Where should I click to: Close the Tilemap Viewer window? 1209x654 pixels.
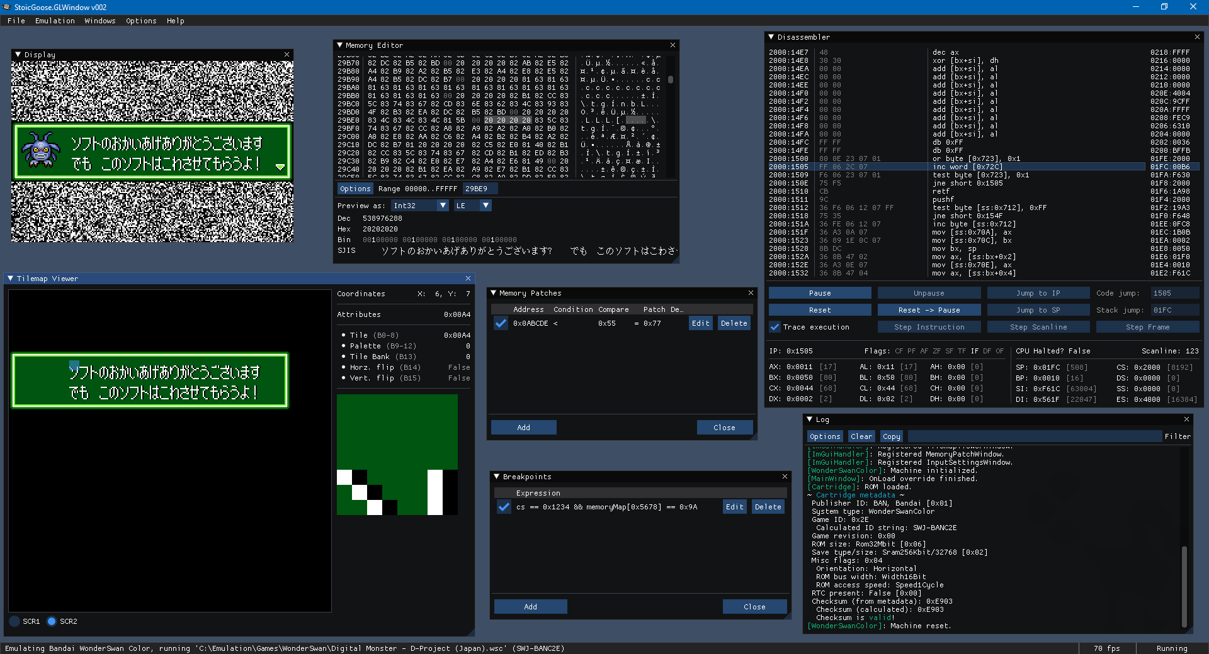click(468, 279)
